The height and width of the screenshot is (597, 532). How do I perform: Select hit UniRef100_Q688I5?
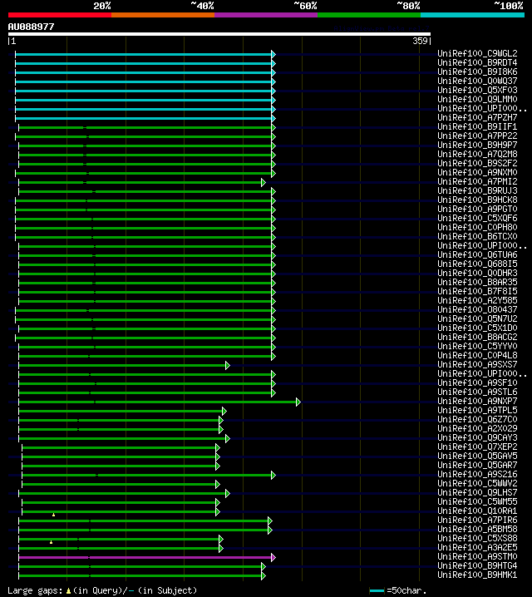tap(477, 264)
